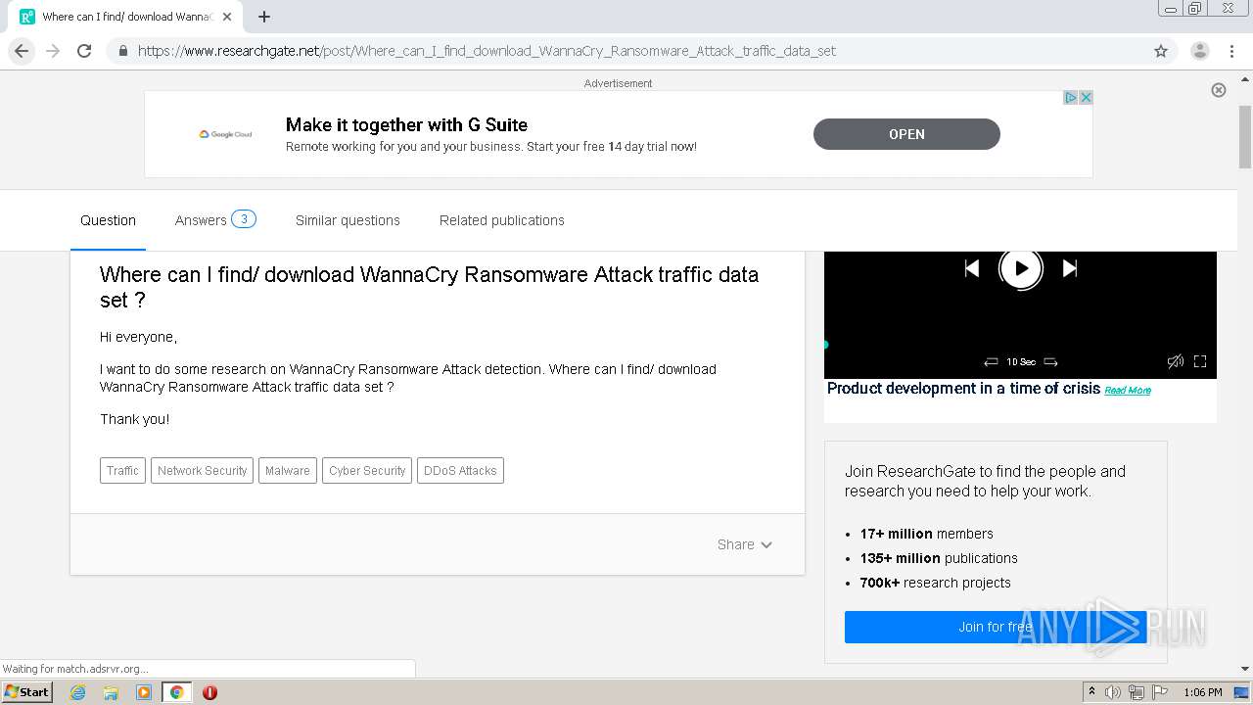The height and width of the screenshot is (705, 1253).
Task: Click the Cyber Security topic tag
Action: point(367,471)
